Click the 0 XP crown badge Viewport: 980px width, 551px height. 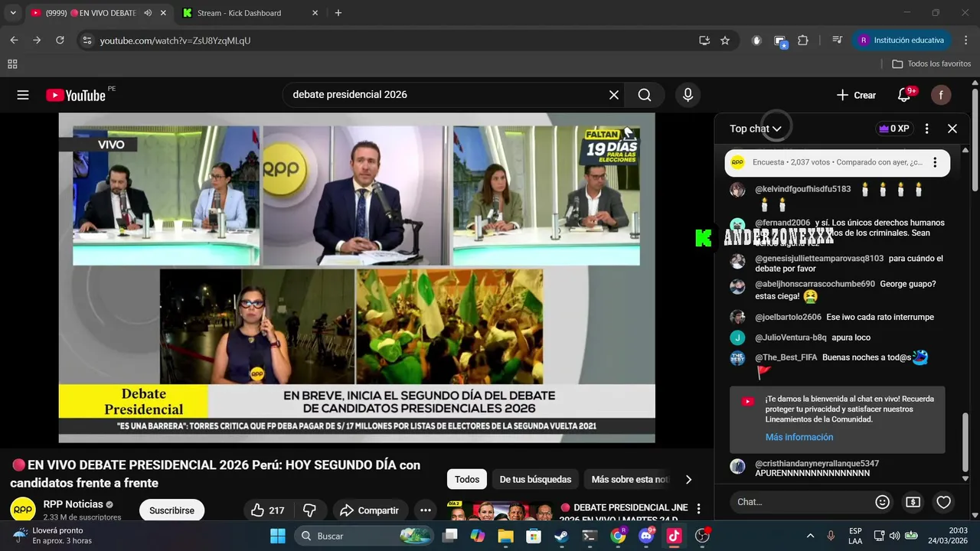(894, 129)
